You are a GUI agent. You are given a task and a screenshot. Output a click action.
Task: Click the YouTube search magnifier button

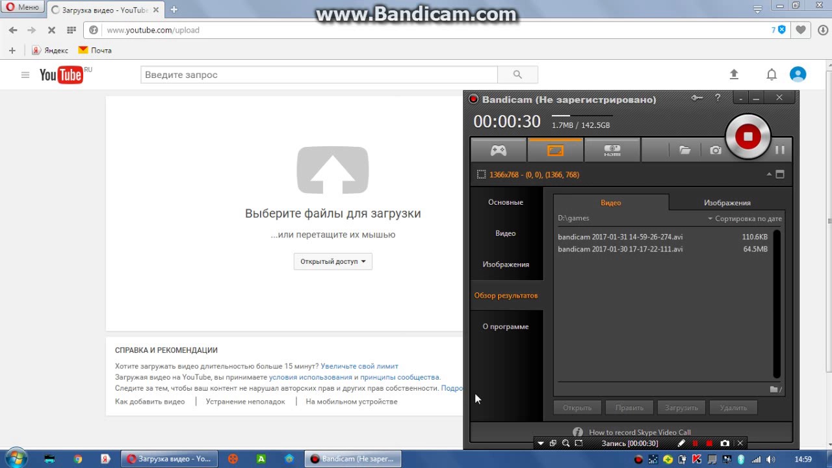pyautogui.click(x=517, y=75)
